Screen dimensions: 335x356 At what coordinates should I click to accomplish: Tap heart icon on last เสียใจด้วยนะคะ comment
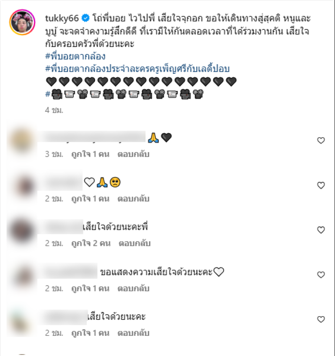[x=321, y=320]
